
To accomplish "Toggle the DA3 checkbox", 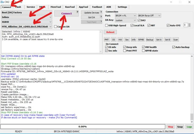I will click(139, 20).
